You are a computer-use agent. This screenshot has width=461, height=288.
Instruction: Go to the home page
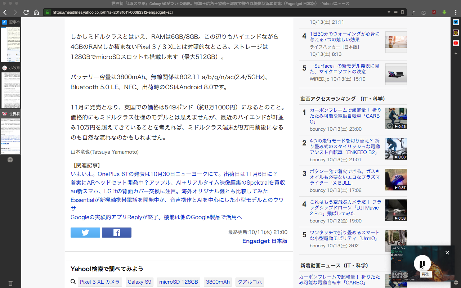36,12
